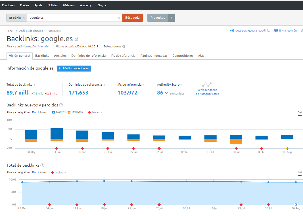The image size is (303, 216).
Task: Select the Visión general tab
Action: tap(20, 56)
